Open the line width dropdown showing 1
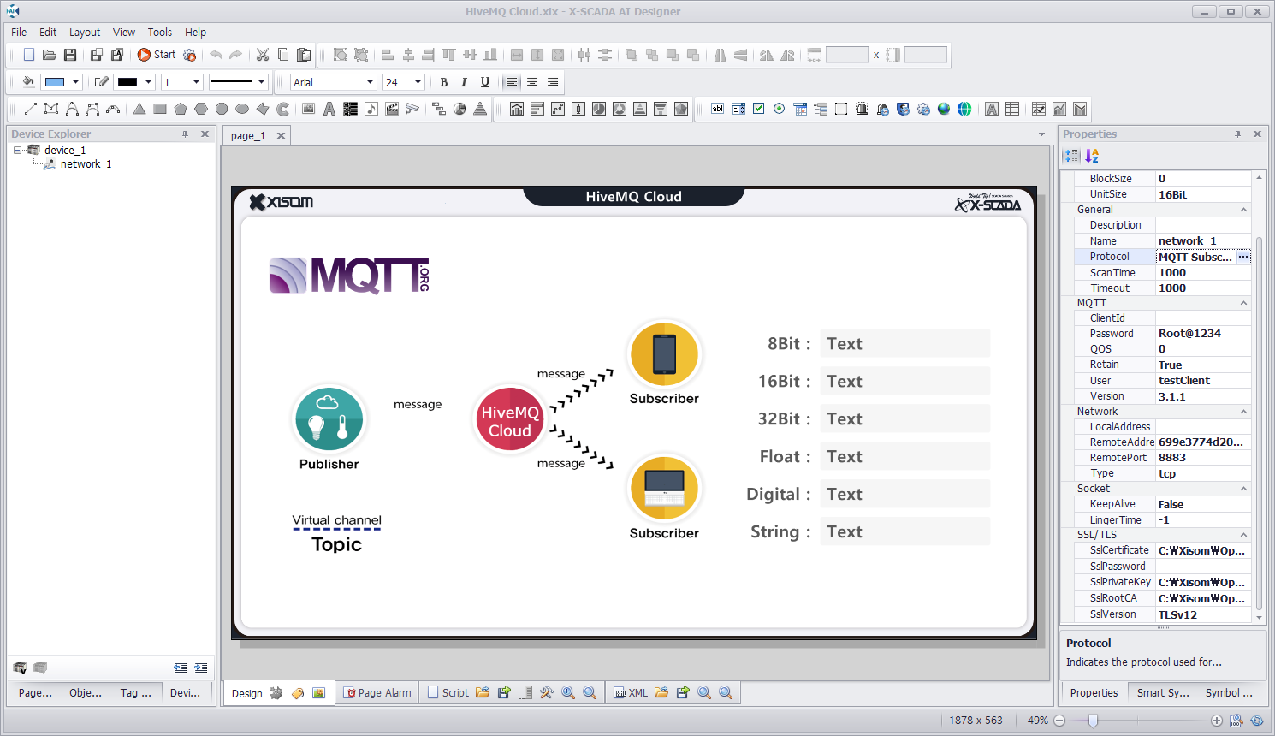The width and height of the screenshot is (1275, 736). pyautogui.click(x=196, y=82)
